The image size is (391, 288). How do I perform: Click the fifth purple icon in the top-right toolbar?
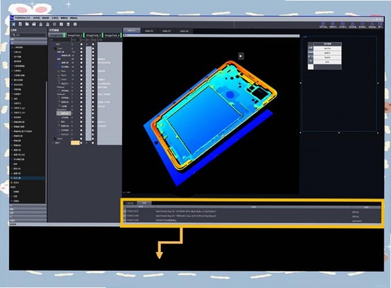362,24
